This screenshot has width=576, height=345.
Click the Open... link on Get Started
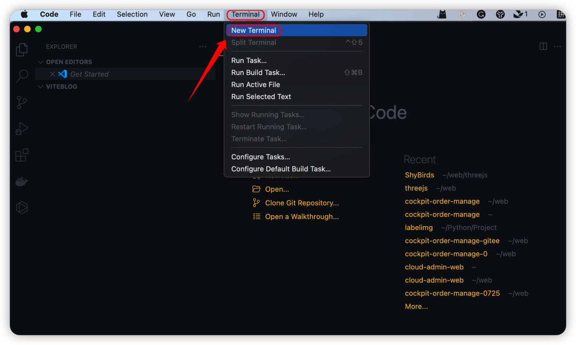click(x=277, y=189)
